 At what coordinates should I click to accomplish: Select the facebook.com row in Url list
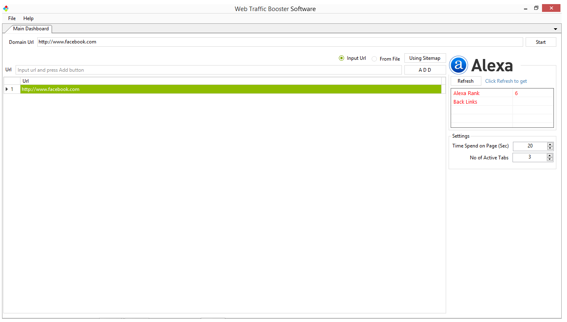[x=231, y=89]
